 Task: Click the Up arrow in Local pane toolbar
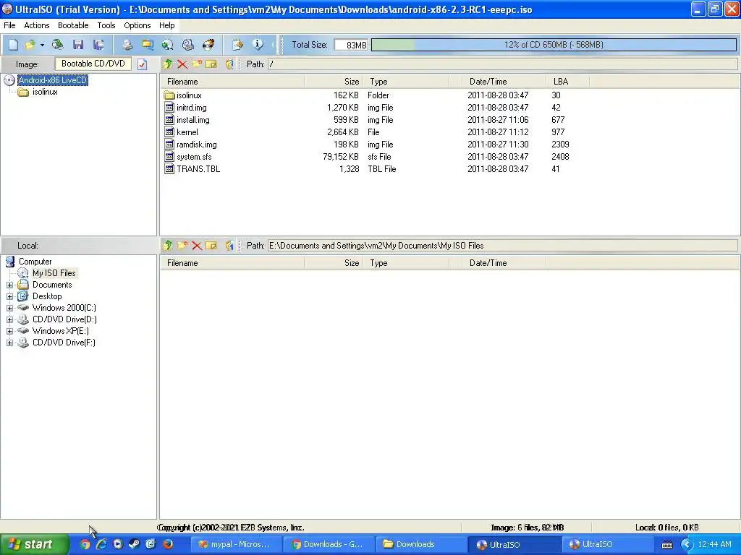tap(168, 246)
